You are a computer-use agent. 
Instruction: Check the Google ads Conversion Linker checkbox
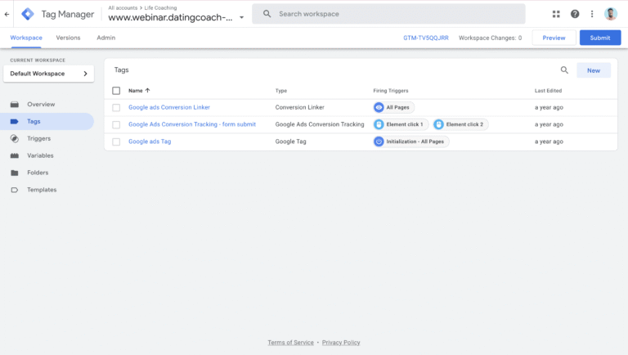click(116, 107)
